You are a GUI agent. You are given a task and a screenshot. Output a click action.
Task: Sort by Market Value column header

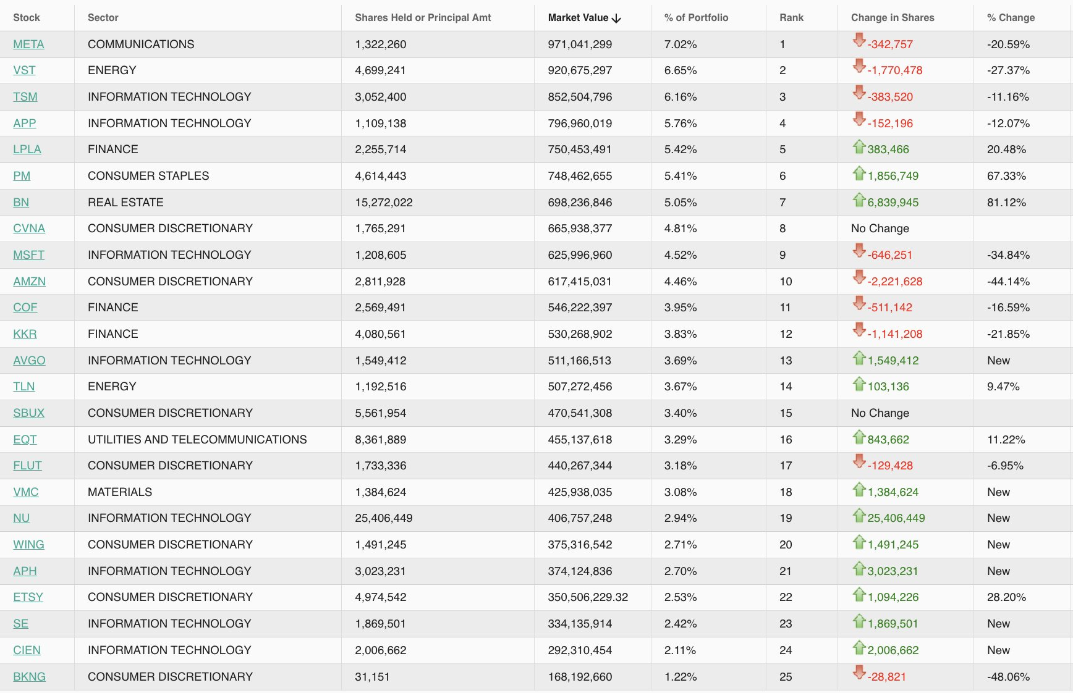click(x=578, y=18)
